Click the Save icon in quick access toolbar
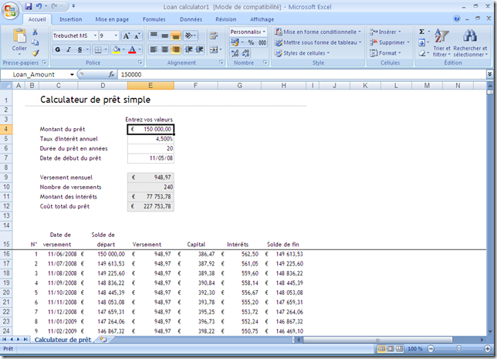The height and width of the screenshot is (359, 497). 29,6
